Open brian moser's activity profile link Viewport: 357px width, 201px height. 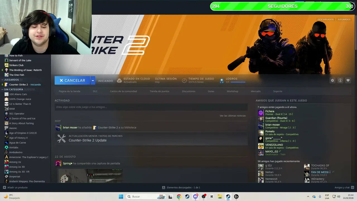pos(70,128)
